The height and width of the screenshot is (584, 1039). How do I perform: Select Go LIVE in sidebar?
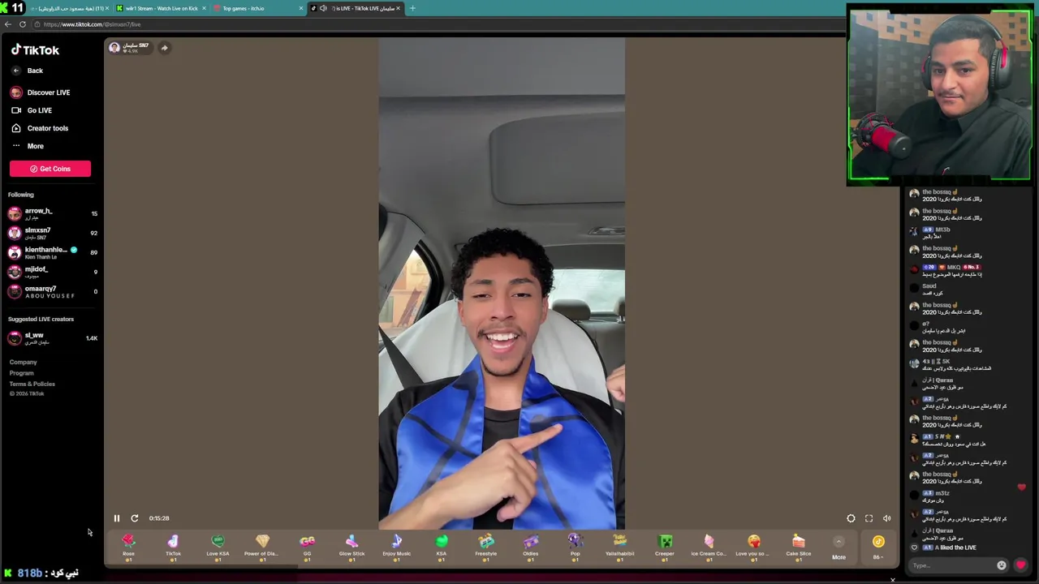[x=32, y=110]
